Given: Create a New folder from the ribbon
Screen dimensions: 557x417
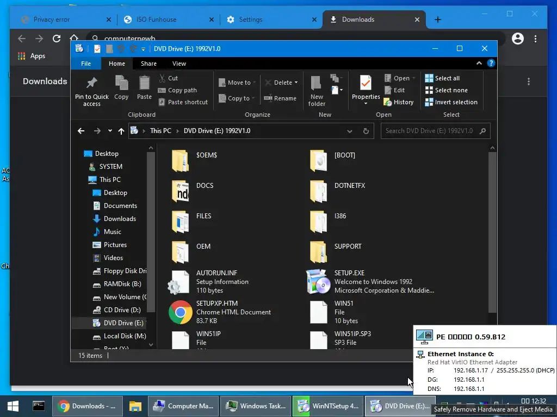Looking at the screenshot, I should coord(317,91).
